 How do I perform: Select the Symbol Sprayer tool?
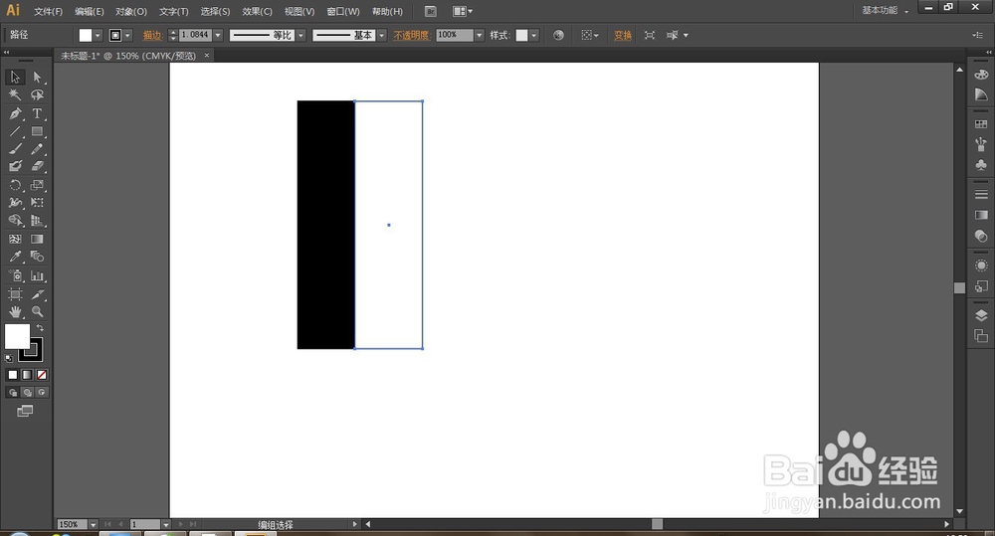tap(15, 275)
